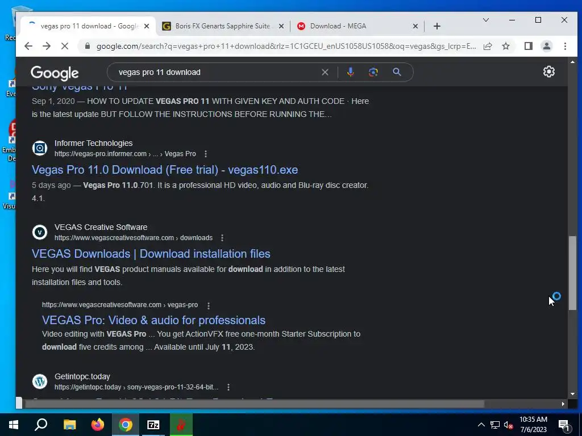Screen dimensions: 582x436
Task: Show hidden system tray icons
Action: tap(481, 425)
